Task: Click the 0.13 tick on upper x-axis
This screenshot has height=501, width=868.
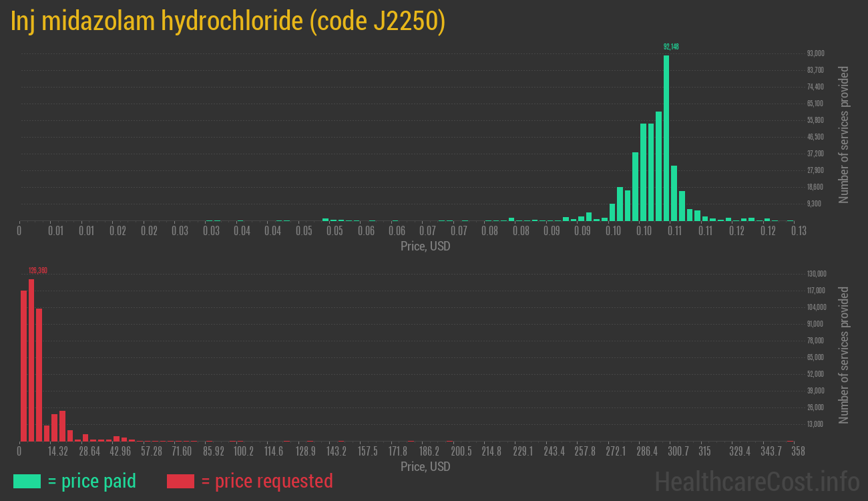Action: click(798, 231)
